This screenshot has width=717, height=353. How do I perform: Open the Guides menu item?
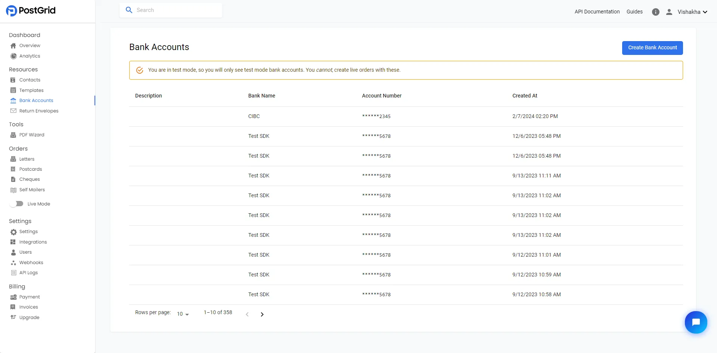pos(634,12)
